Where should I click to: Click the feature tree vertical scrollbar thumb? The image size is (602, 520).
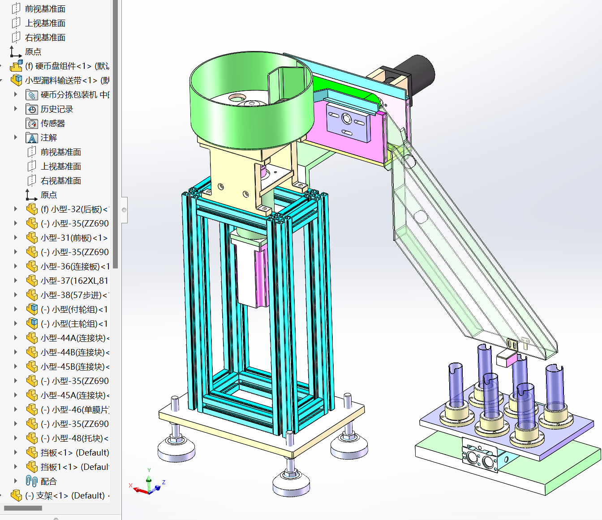click(x=115, y=134)
